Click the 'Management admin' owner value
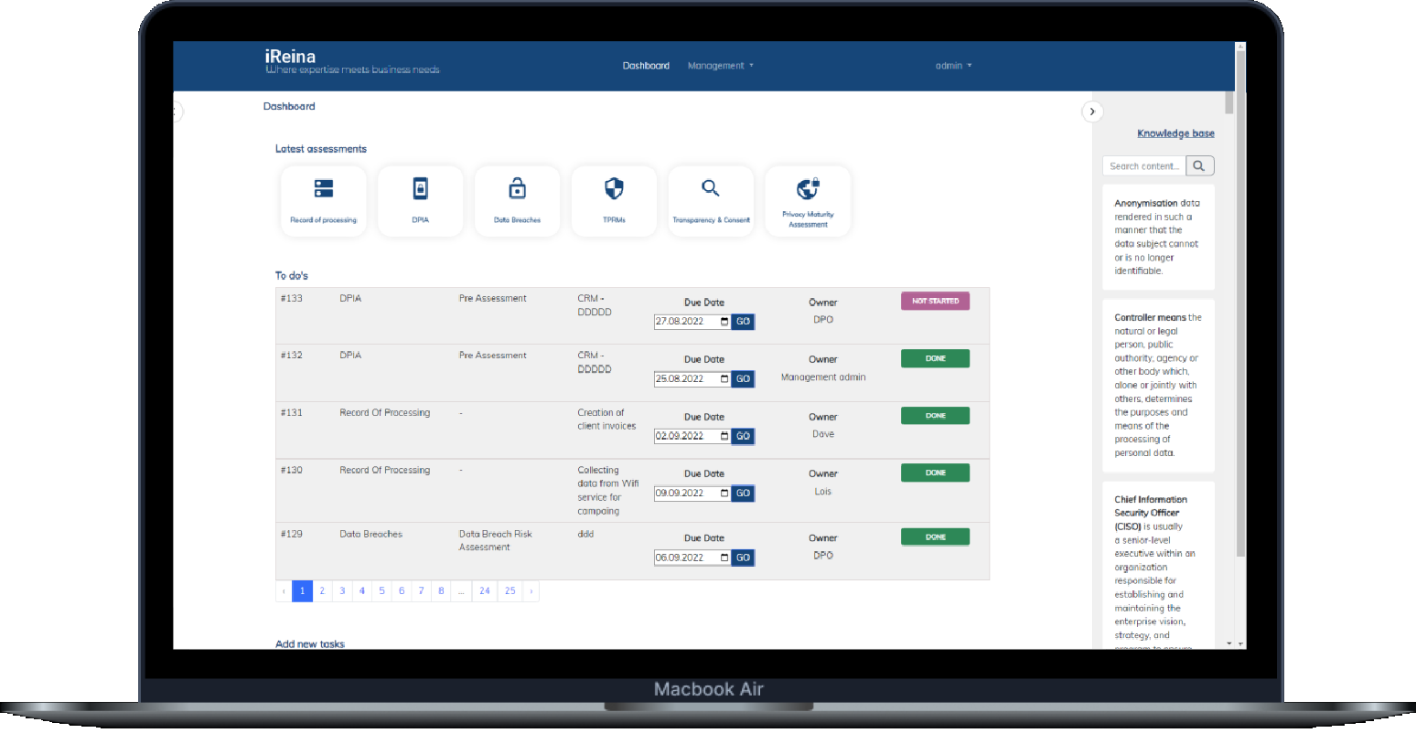Viewport: 1416px width, 733px height. pyautogui.click(x=823, y=377)
